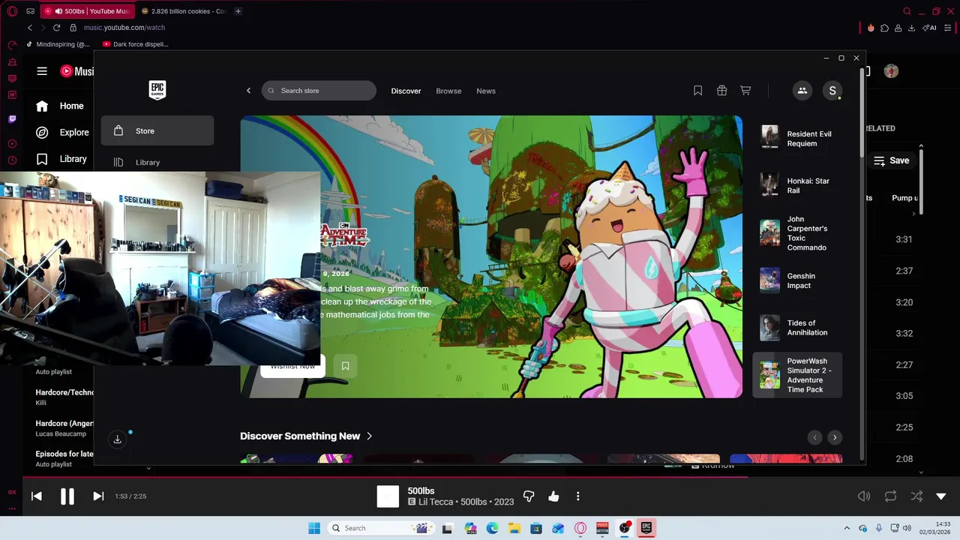This screenshot has height=540, width=960.
Task: Open Home in YouTube Music sidebar
Action: coord(62,106)
